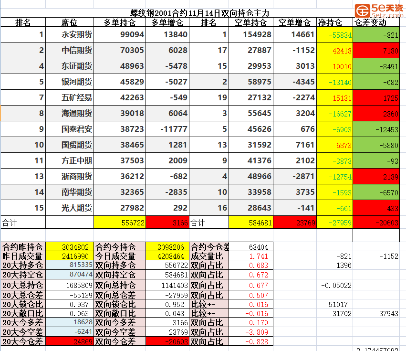Select yellow net position cell 42418
Screen dimensions: 406x351
pyautogui.click(x=335, y=50)
